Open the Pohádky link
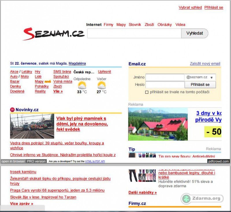 pyautogui.click(x=42, y=86)
